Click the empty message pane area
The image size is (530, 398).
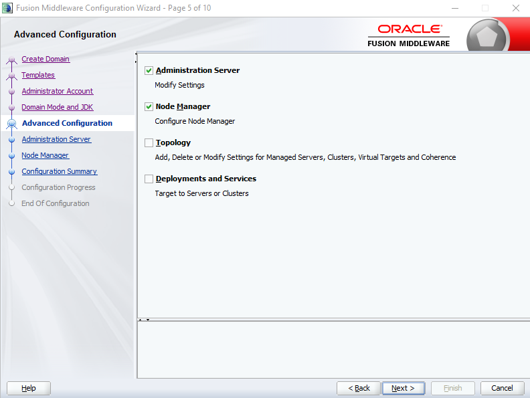point(334,350)
